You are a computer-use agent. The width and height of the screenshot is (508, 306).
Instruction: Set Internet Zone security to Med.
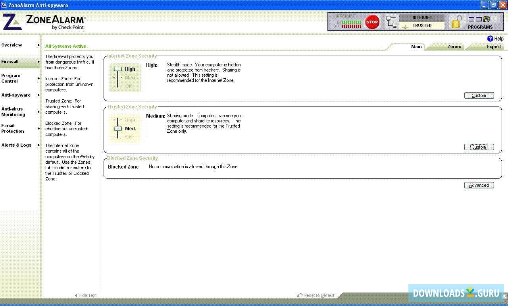pyautogui.click(x=130, y=77)
